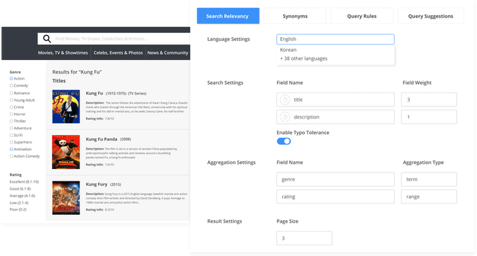This screenshot has width=477, height=256.
Task: Click the Kung Fu Panda poster
Action: [x=66, y=152]
